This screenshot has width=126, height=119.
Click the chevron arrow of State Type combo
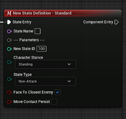pyautogui.click(x=69, y=81)
